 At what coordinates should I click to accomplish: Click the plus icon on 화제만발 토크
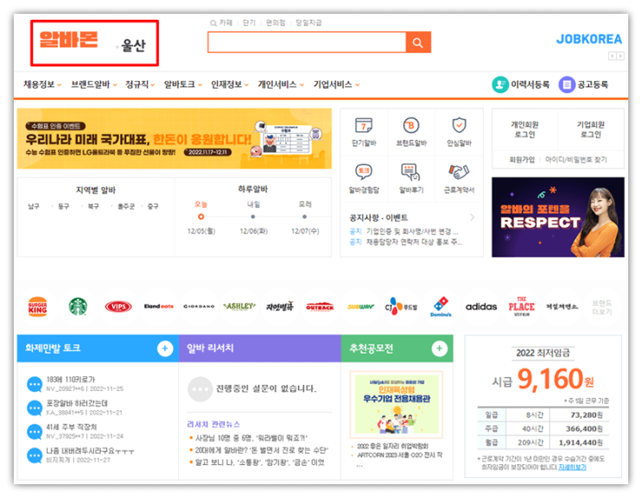pos(165,349)
